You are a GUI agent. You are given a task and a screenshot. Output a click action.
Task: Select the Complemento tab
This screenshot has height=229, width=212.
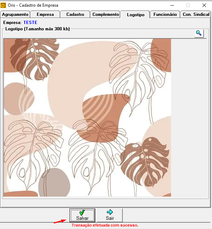pyautogui.click(x=105, y=14)
